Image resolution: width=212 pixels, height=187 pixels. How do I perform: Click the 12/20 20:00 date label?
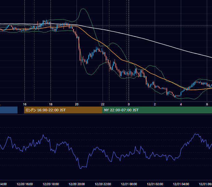pyautogui.click(x=77, y=184)
